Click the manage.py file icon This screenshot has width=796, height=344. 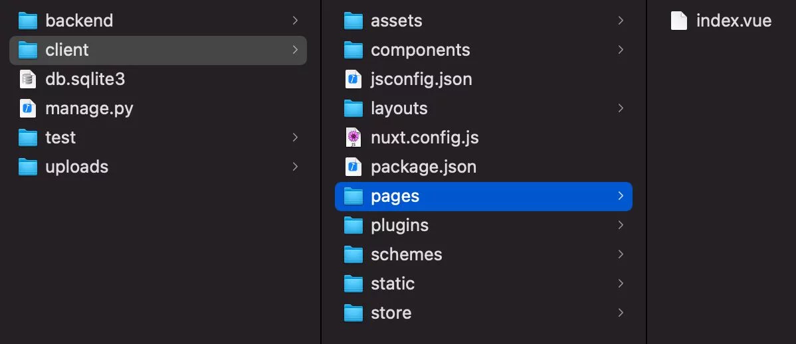(x=28, y=108)
